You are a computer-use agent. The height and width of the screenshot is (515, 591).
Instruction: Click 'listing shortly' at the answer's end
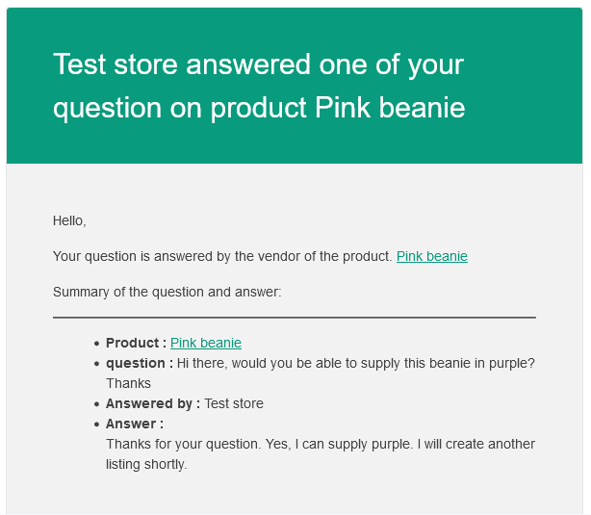click(146, 464)
